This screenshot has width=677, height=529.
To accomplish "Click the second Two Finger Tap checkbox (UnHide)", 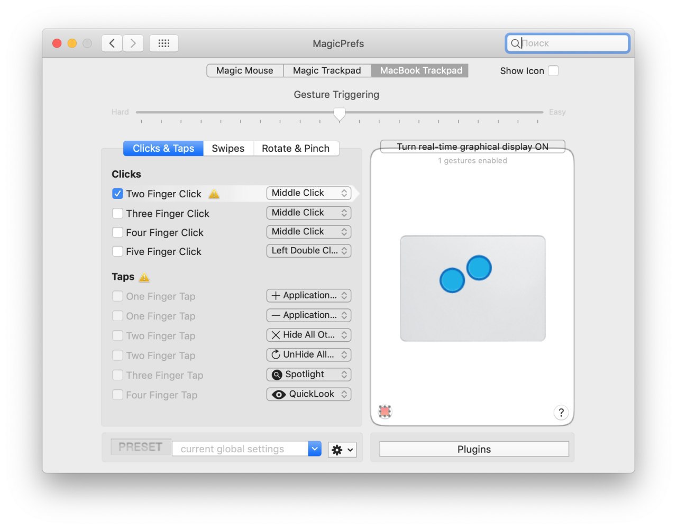I will click(x=117, y=356).
